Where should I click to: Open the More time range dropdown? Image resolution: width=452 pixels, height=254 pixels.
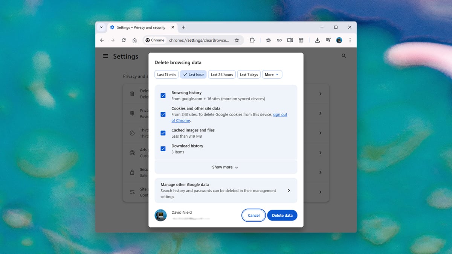coord(272,75)
